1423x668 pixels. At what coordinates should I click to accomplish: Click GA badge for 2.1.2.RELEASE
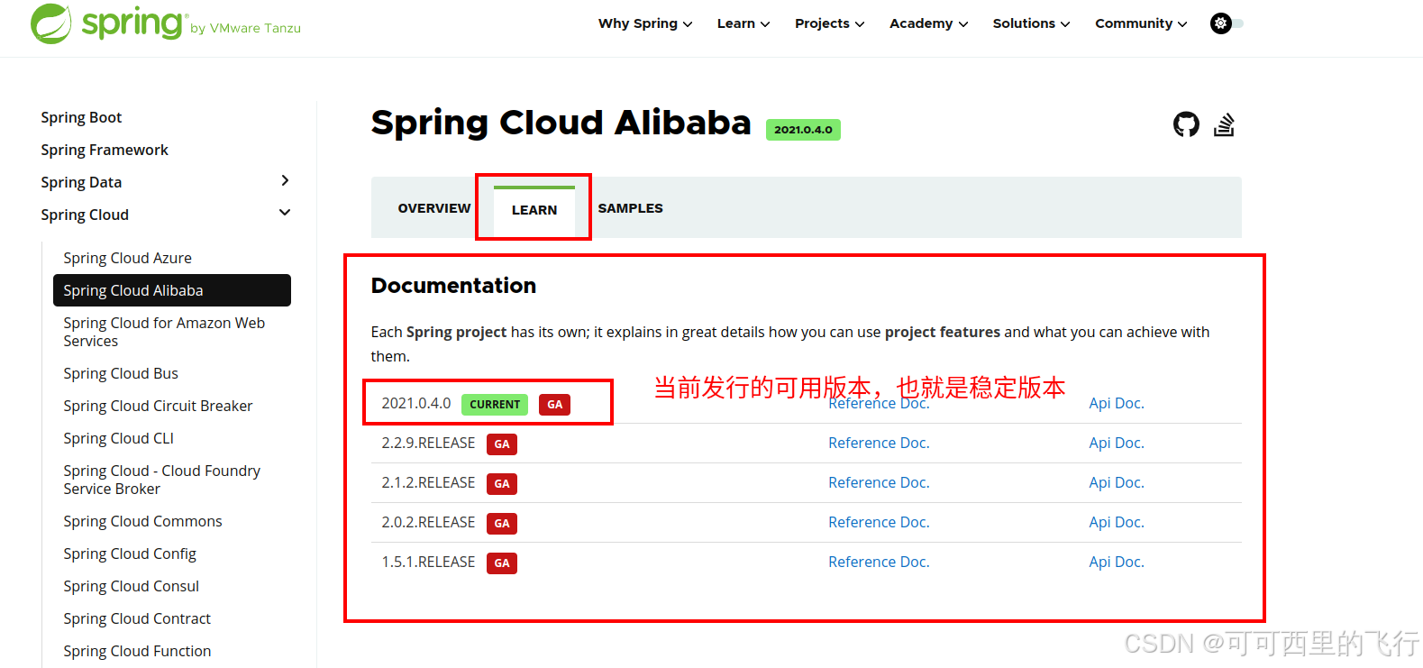502,484
